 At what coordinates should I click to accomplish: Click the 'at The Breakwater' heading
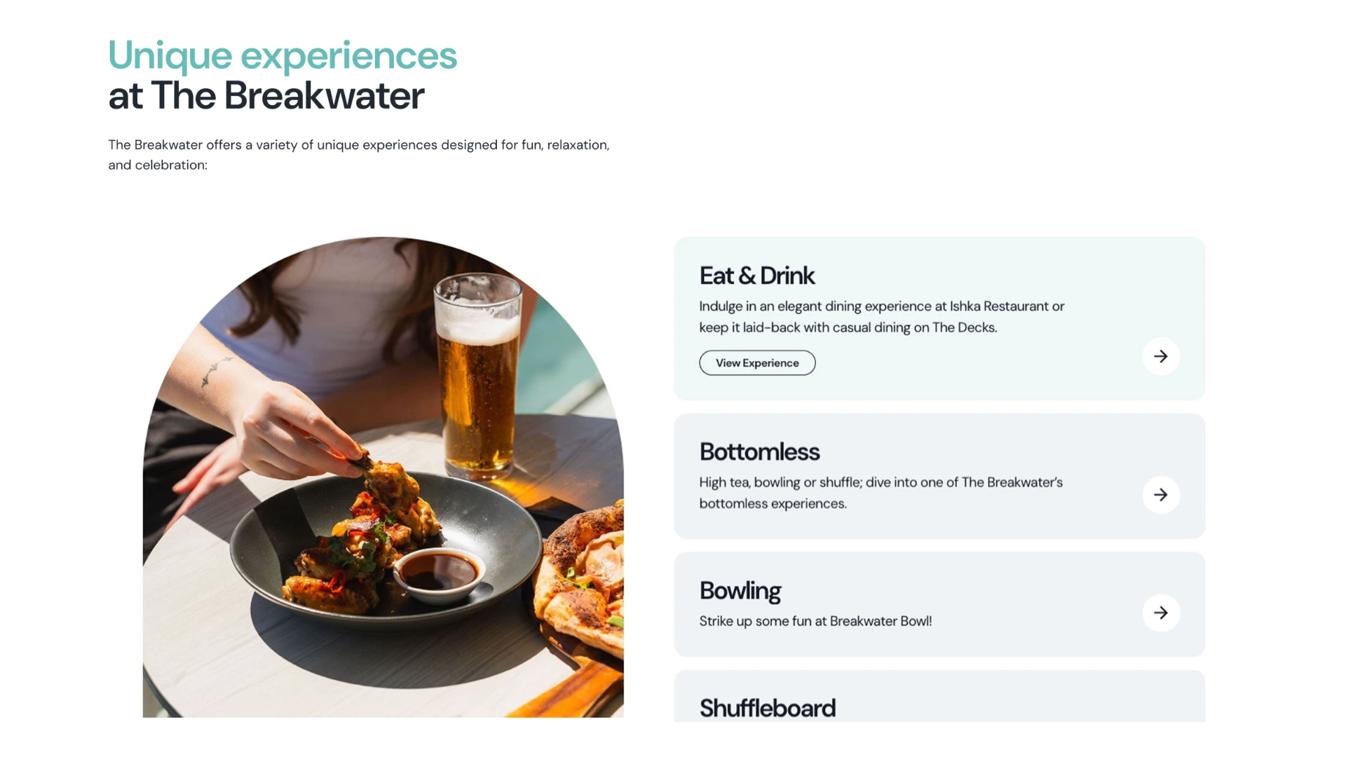coord(266,95)
